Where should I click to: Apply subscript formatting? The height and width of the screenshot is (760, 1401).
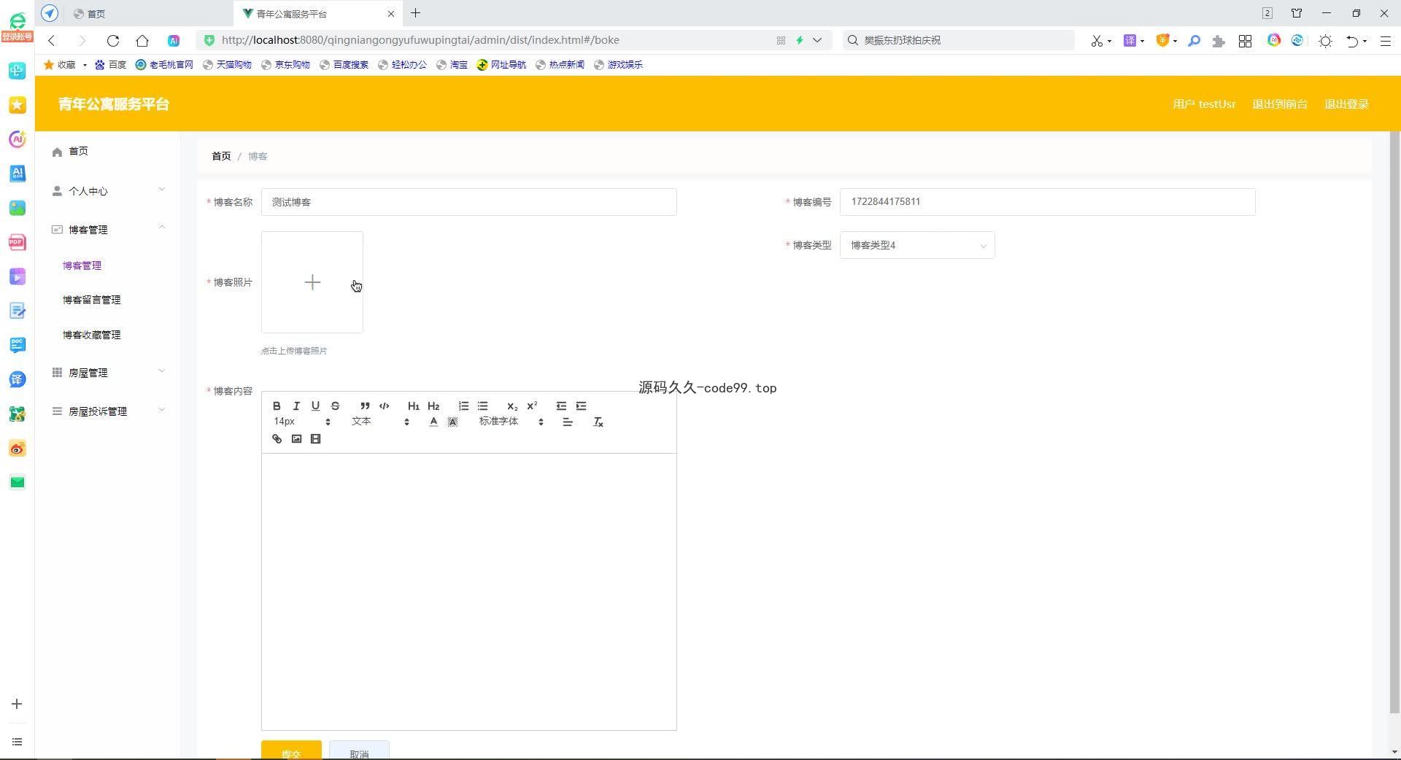tap(512, 406)
